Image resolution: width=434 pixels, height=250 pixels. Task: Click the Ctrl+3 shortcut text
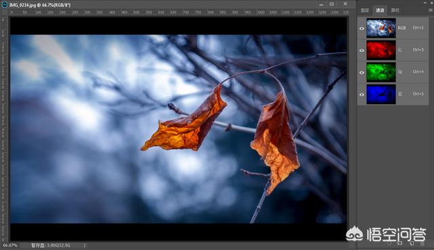[x=418, y=50]
